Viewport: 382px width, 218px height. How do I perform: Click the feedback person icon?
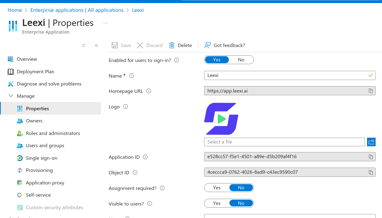(x=207, y=45)
